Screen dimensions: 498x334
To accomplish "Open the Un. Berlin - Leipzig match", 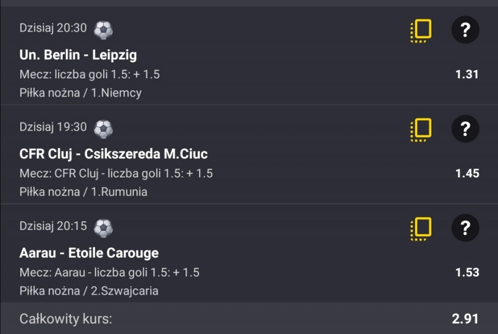I will point(78,55).
